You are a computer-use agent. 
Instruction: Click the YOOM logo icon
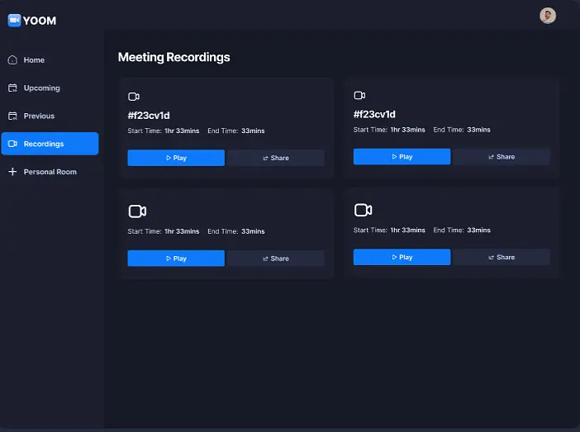[x=14, y=20]
